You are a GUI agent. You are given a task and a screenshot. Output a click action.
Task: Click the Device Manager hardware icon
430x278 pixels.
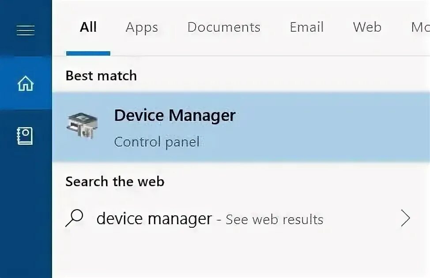(x=83, y=126)
